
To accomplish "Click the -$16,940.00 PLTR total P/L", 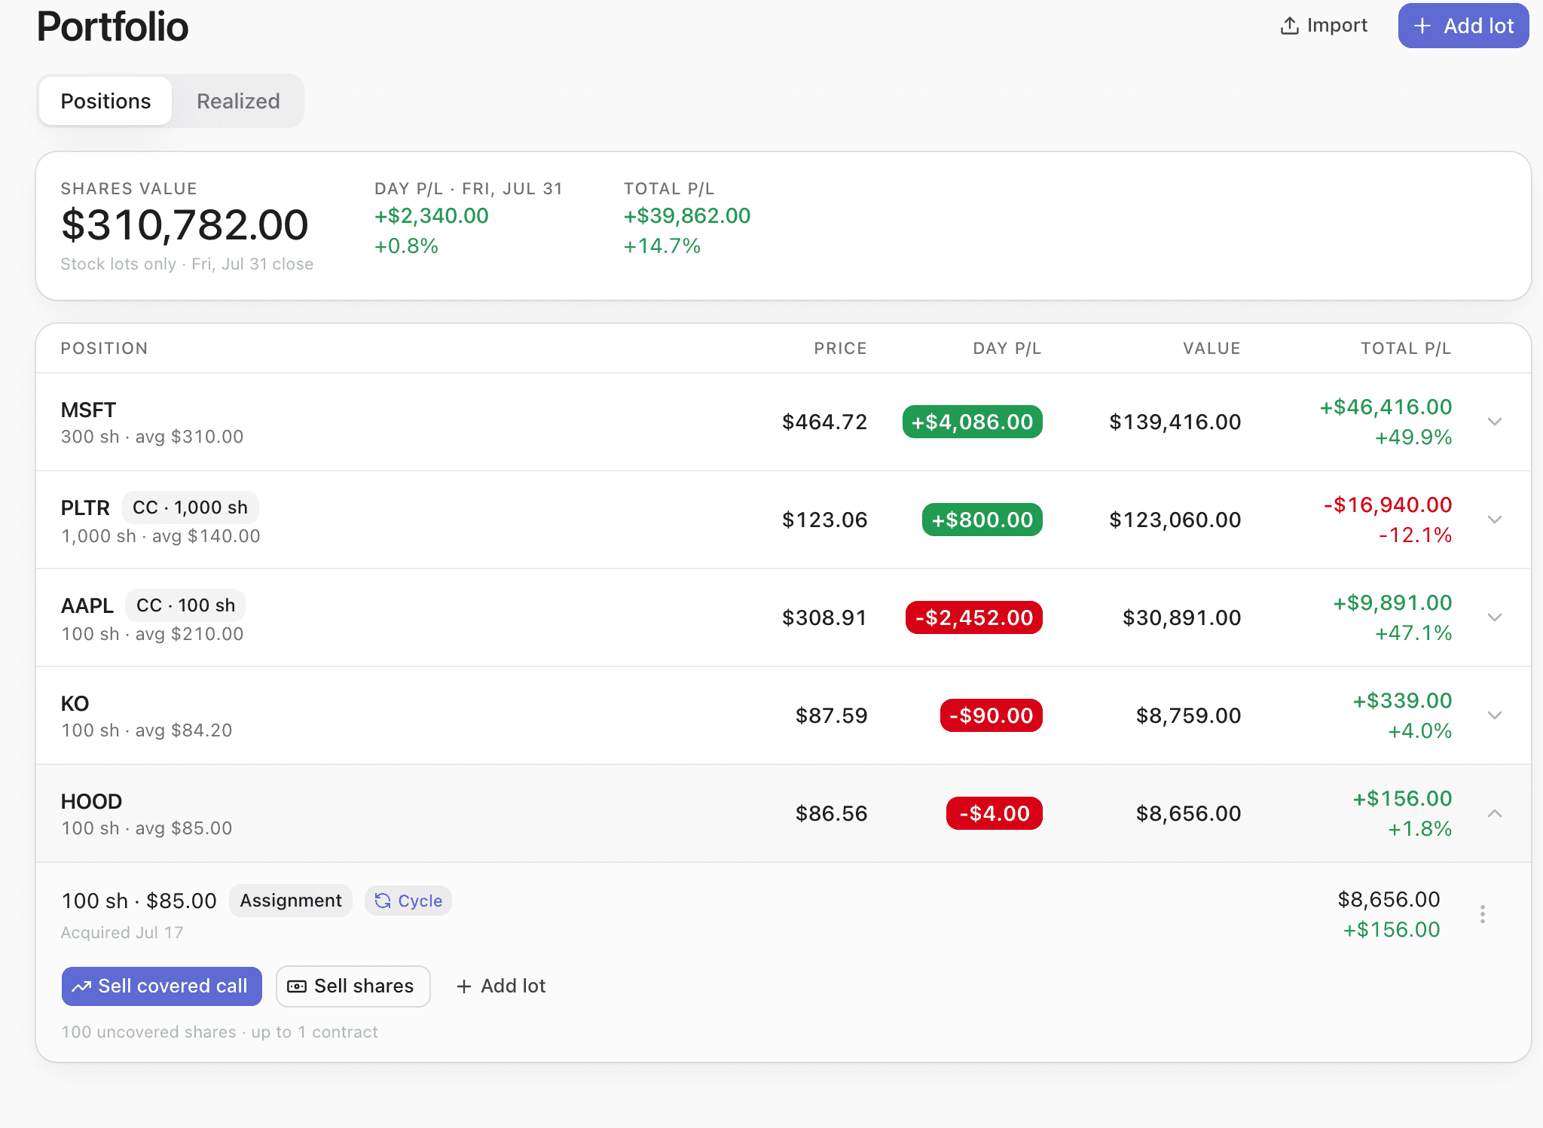I will point(1388,505).
